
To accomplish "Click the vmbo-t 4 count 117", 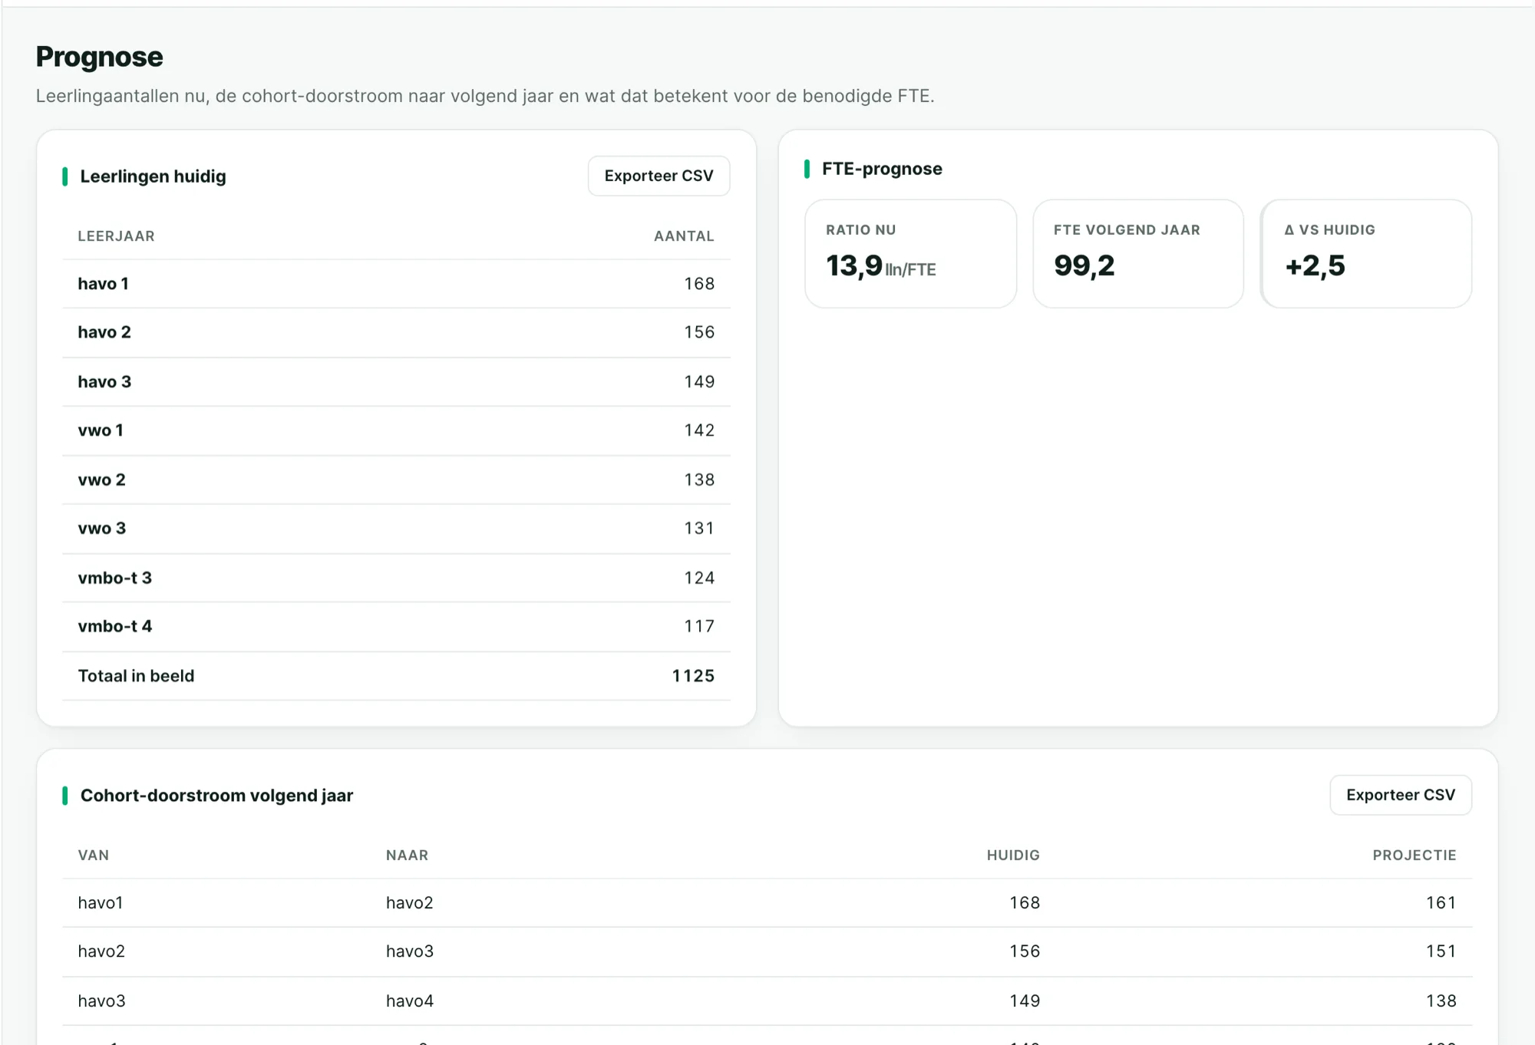I will 699,627.
